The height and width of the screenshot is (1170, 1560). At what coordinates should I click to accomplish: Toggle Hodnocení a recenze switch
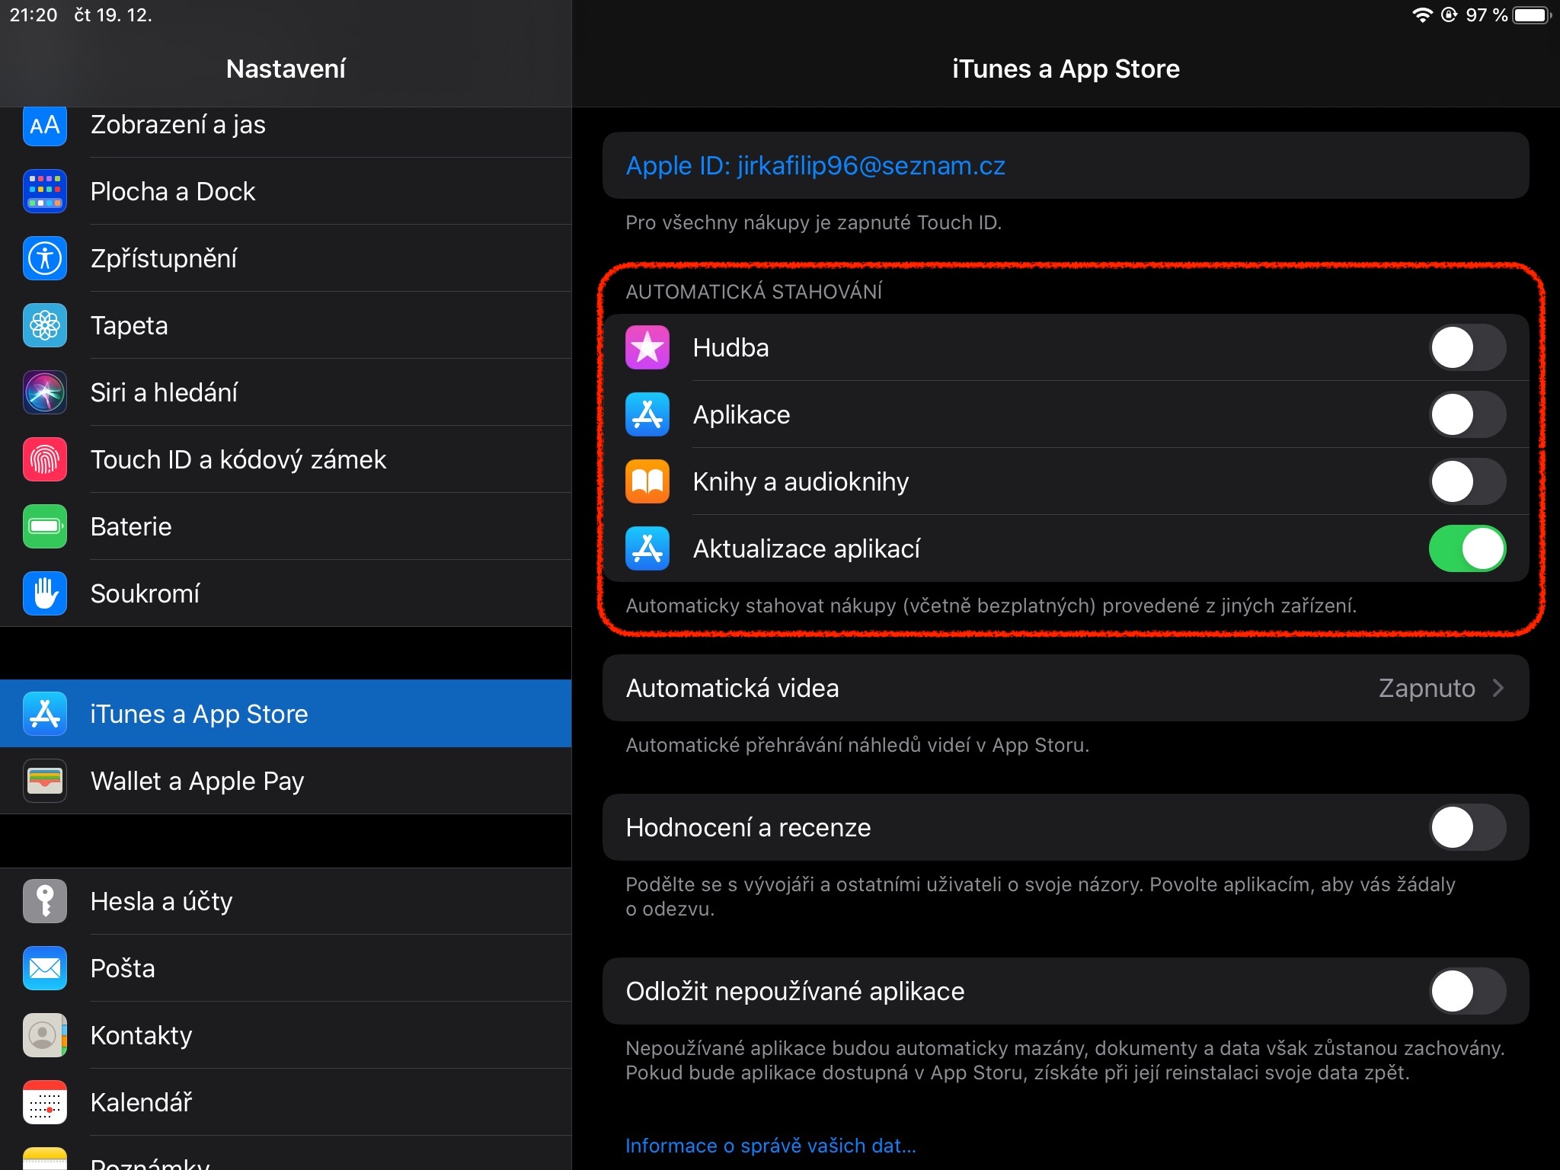(1466, 827)
